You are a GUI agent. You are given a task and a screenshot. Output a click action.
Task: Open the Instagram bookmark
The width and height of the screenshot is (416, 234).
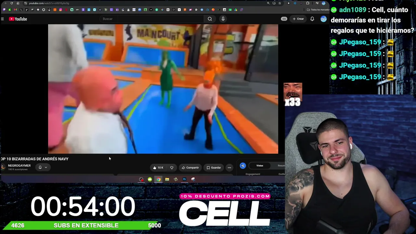[x=60, y=10]
